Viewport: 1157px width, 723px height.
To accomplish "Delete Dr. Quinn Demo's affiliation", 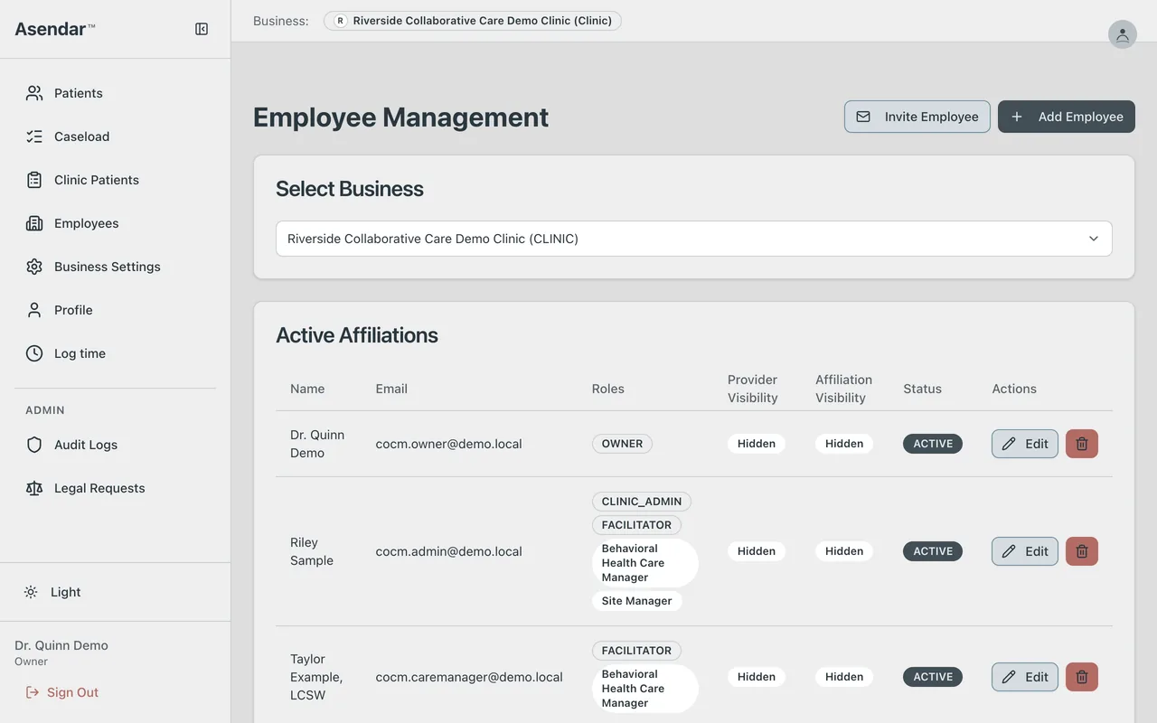I will point(1082,444).
